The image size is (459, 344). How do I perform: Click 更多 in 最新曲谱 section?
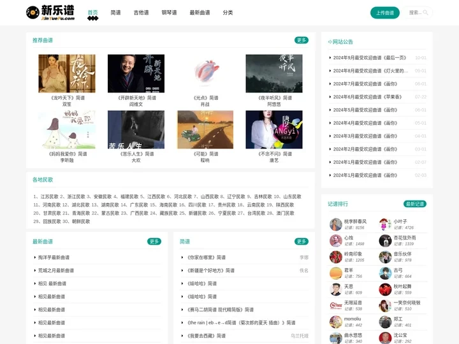click(154, 241)
